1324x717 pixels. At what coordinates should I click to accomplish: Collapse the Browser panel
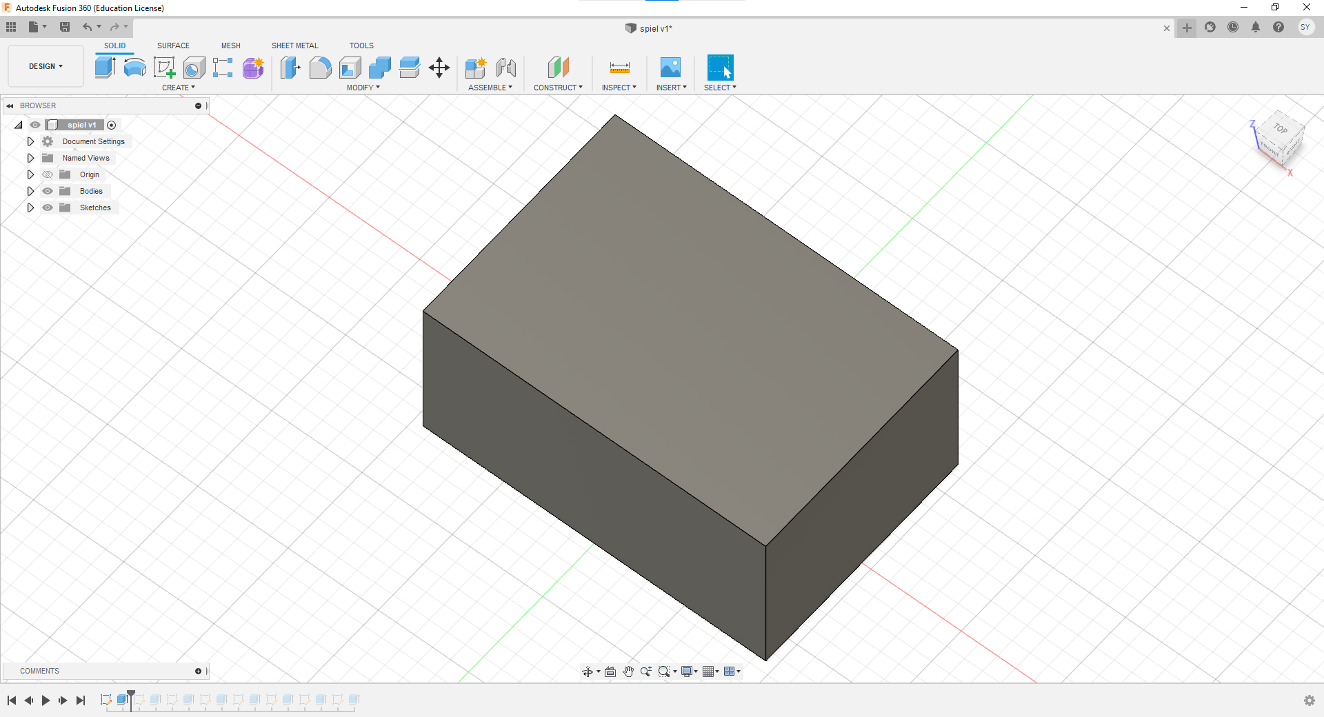10,105
